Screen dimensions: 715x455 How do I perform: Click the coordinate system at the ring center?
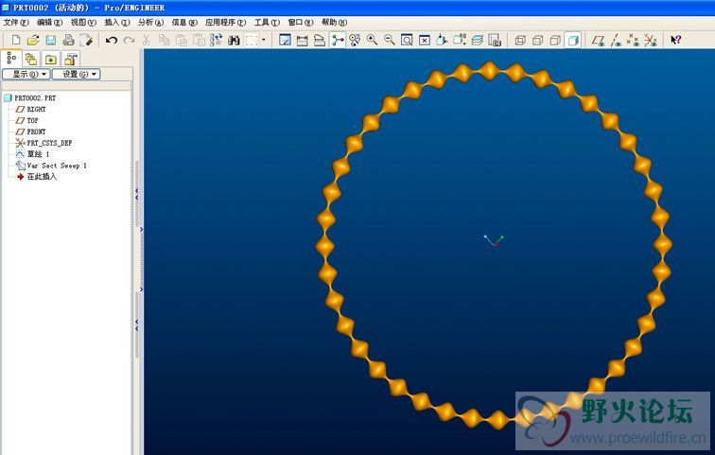494,240
